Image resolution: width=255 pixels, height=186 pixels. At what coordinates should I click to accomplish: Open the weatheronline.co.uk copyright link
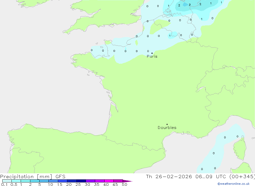(234, 184)
